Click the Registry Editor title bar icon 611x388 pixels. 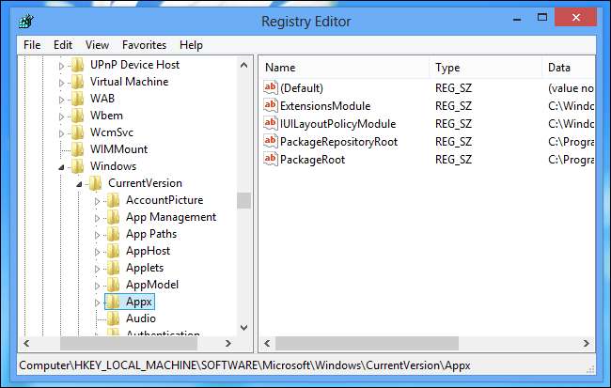(25, 22)
